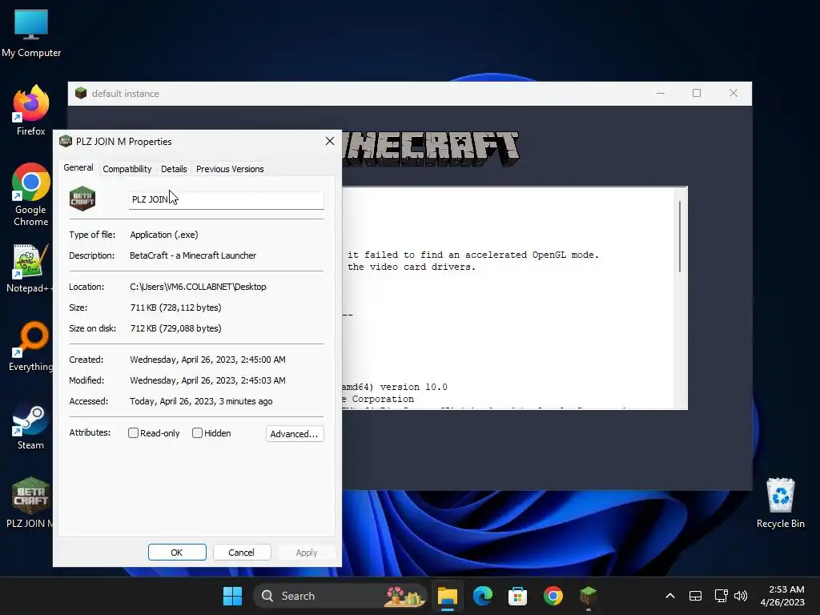Click the Location path C:\Users\VM6.COLLABNET\Desktop
This screenshot has height=615, width=820.
pos(199,287)
